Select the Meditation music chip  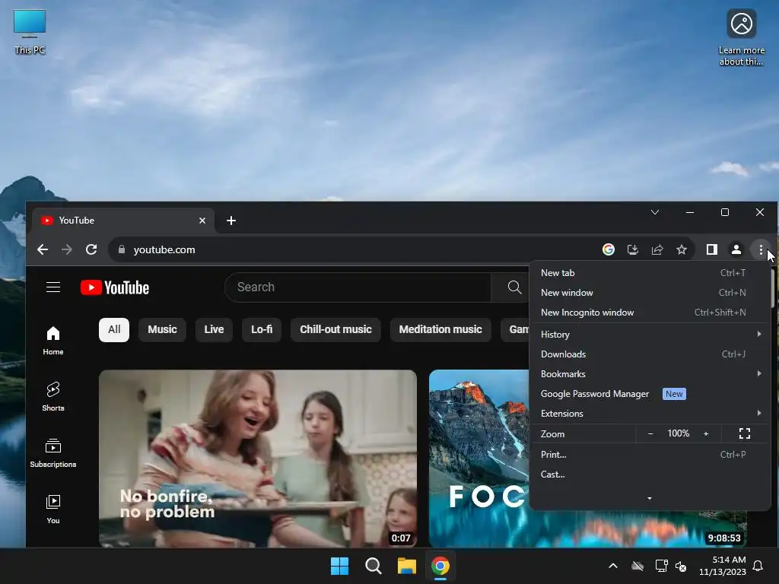point(440,330)
